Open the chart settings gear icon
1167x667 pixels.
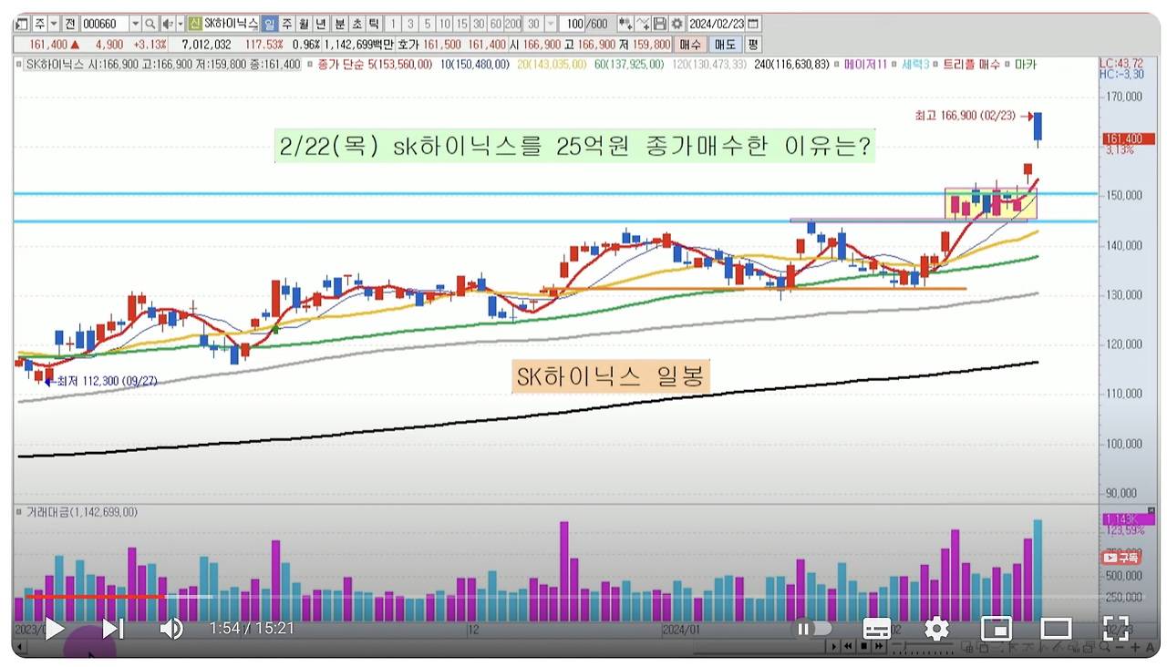pos(676,24)
